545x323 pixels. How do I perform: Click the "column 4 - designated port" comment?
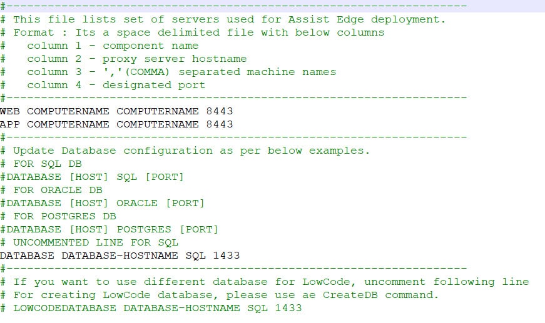116,85
